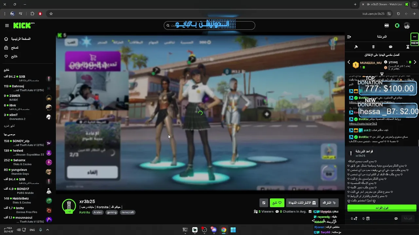Viewport: 419px width, 235px height.
Task: Click the speech bubble icon in chat toolbar
Action: [x=391, y=47]
